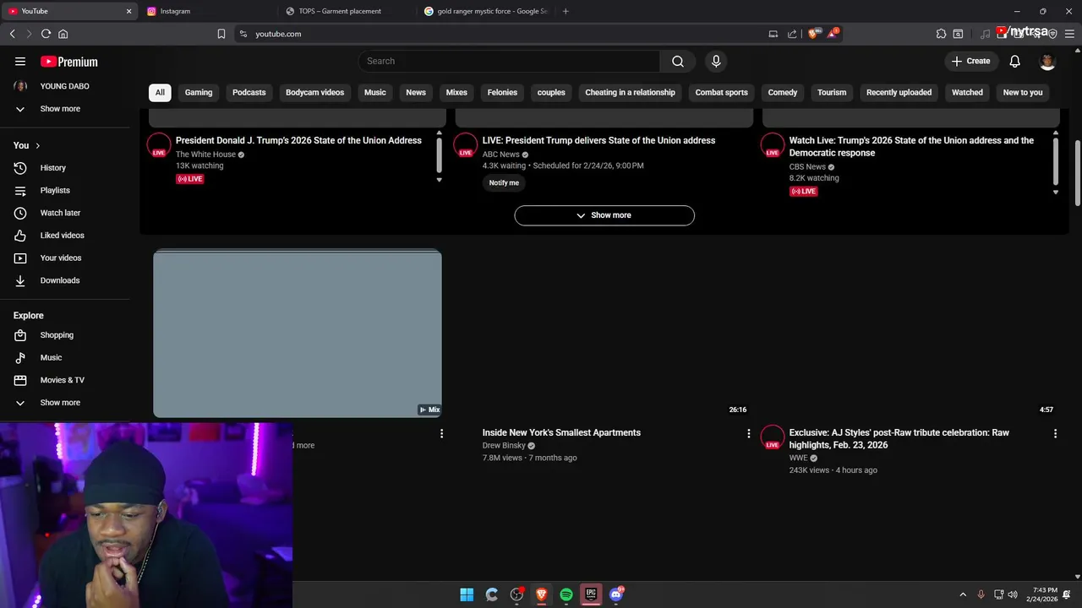Open President Trump's 2026 State of the Union video
Viewport: 1082px width, 608px height.
click(298, 140)
